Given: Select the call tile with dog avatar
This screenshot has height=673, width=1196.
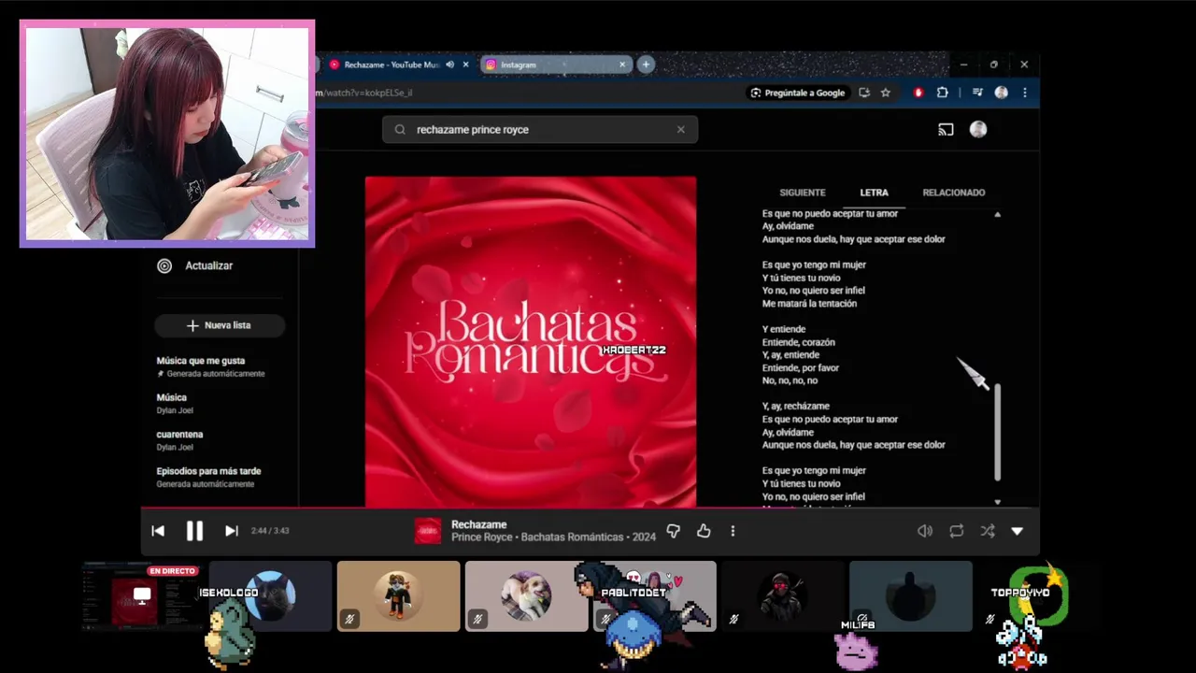Looking at the screenshot, I should coord(527,595).
